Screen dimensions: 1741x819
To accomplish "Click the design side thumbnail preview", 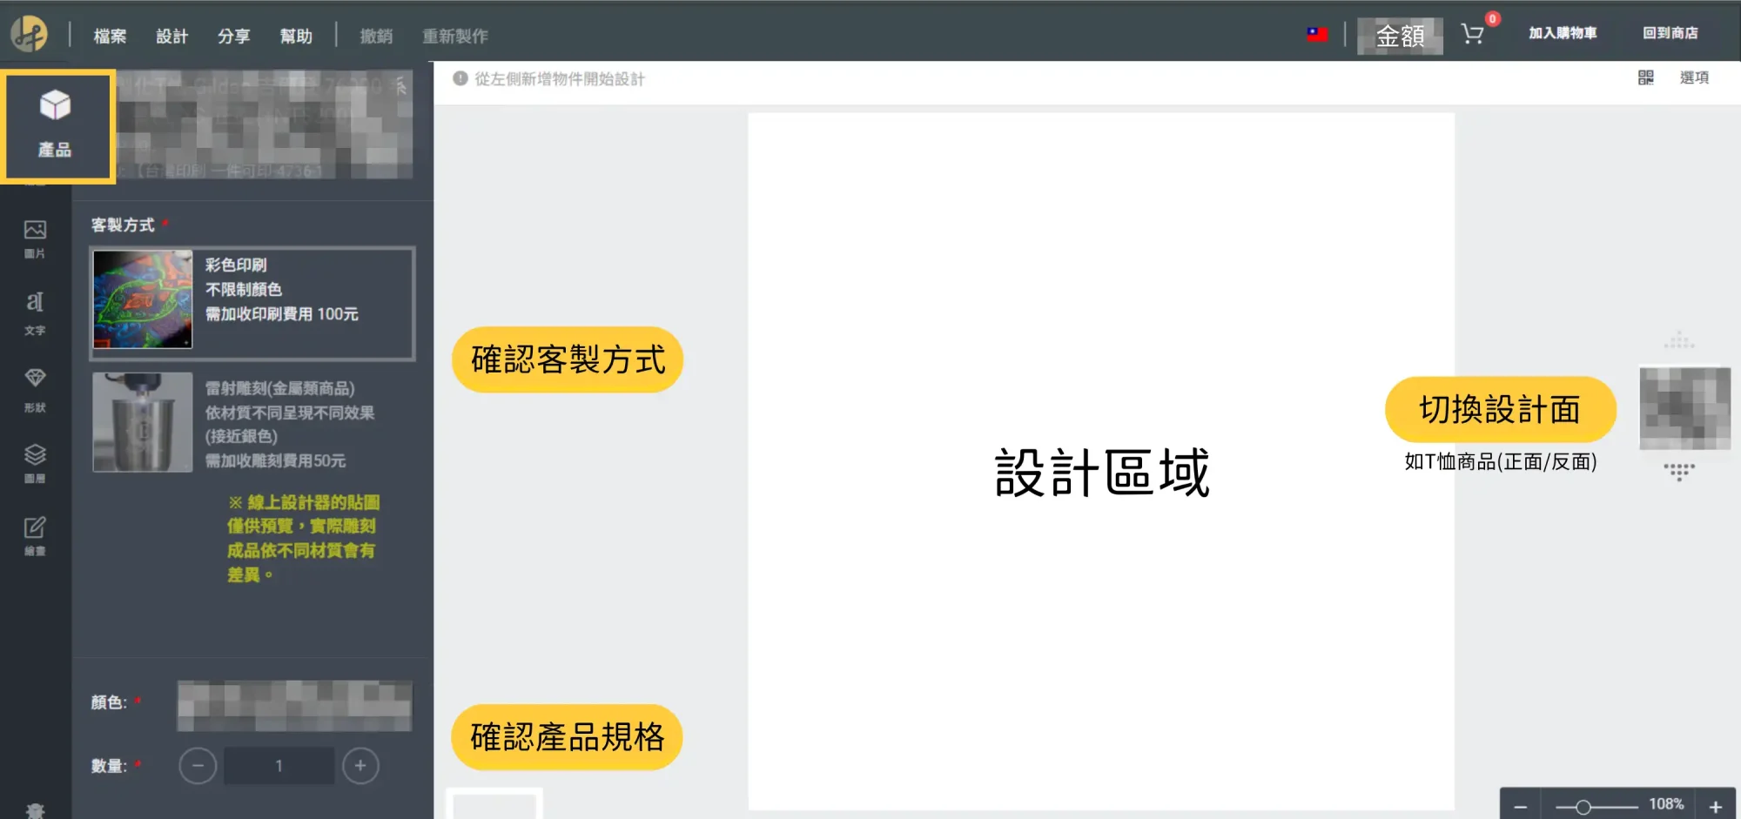I will coord(1684,408).
